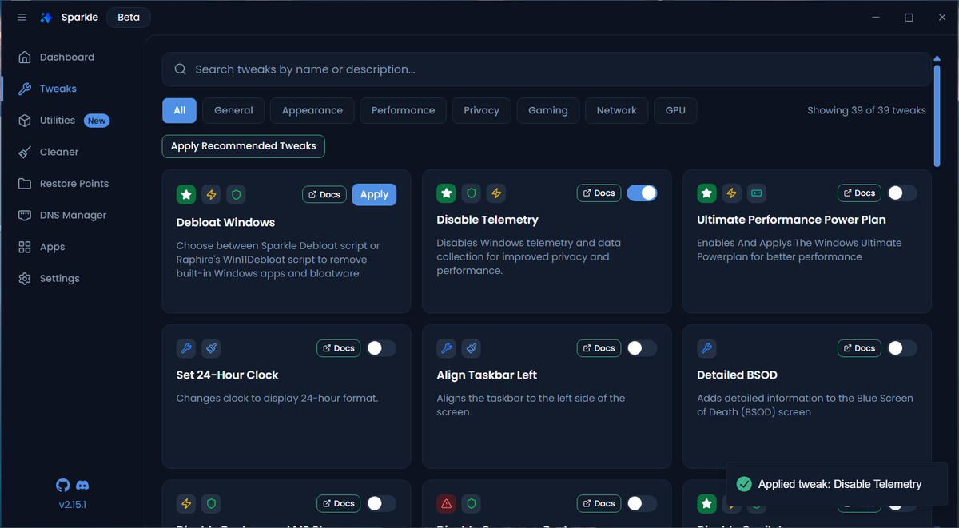Click the shield badge on Debloat Windows card
Image resolution: width=959 pixels, height=528 pixels.
(x=236, y=194)
